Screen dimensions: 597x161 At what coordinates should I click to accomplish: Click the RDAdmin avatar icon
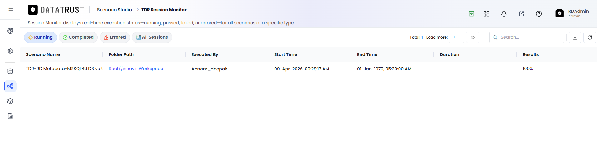pos(560,13)
